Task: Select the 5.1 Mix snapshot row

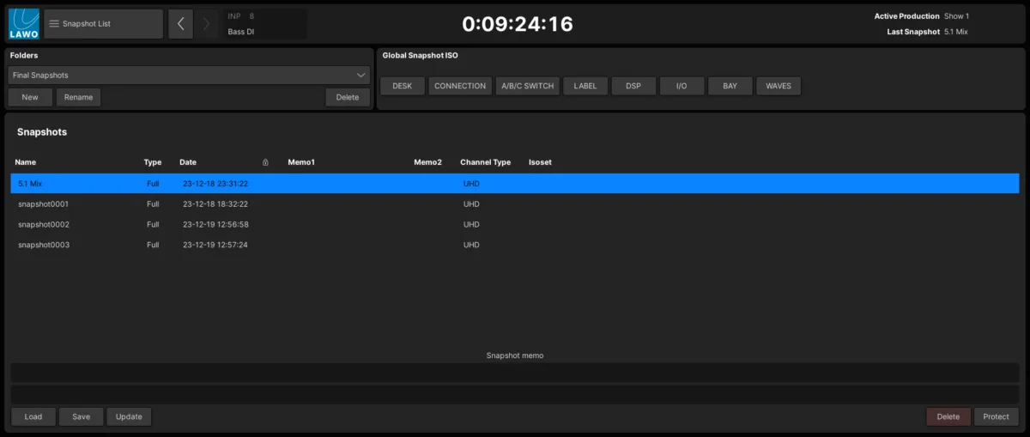Action: 515,184
